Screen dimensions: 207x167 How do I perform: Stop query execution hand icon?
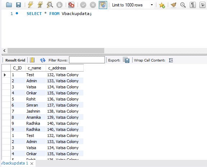59,5
